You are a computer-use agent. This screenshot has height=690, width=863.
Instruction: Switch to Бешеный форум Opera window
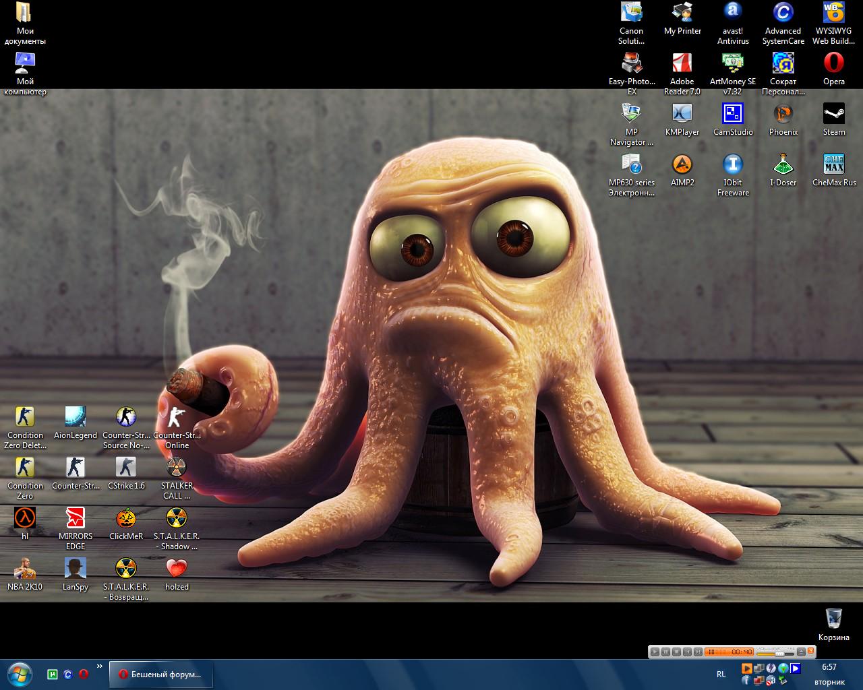click(x=159, y=674)
